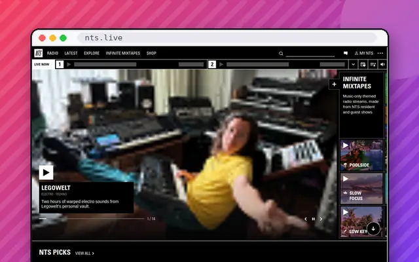Focus the search input field
Image resolution: width=419 pixels, height=262 pixels.
click(310, 54)
